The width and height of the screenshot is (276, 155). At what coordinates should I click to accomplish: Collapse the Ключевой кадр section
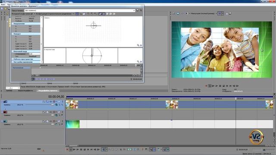26,51
